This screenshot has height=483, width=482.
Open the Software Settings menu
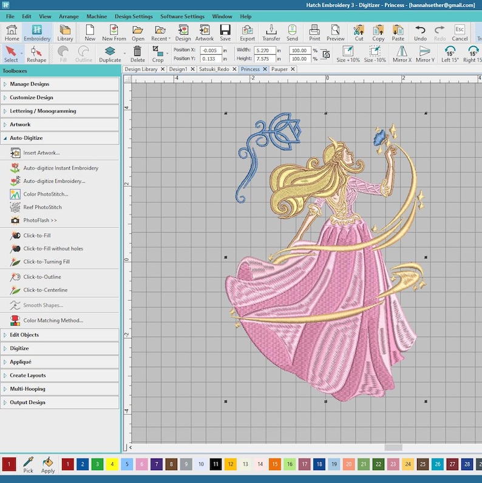(x=182, y=16)
